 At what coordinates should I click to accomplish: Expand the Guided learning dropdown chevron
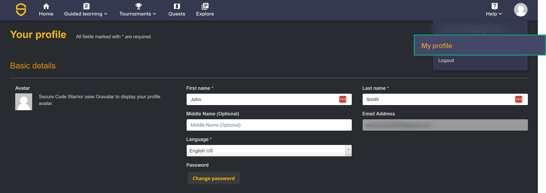tap(106, 14)
